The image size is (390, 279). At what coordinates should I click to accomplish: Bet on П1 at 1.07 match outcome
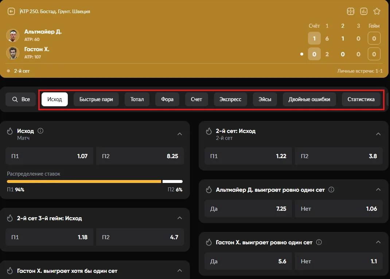point(50,156)
